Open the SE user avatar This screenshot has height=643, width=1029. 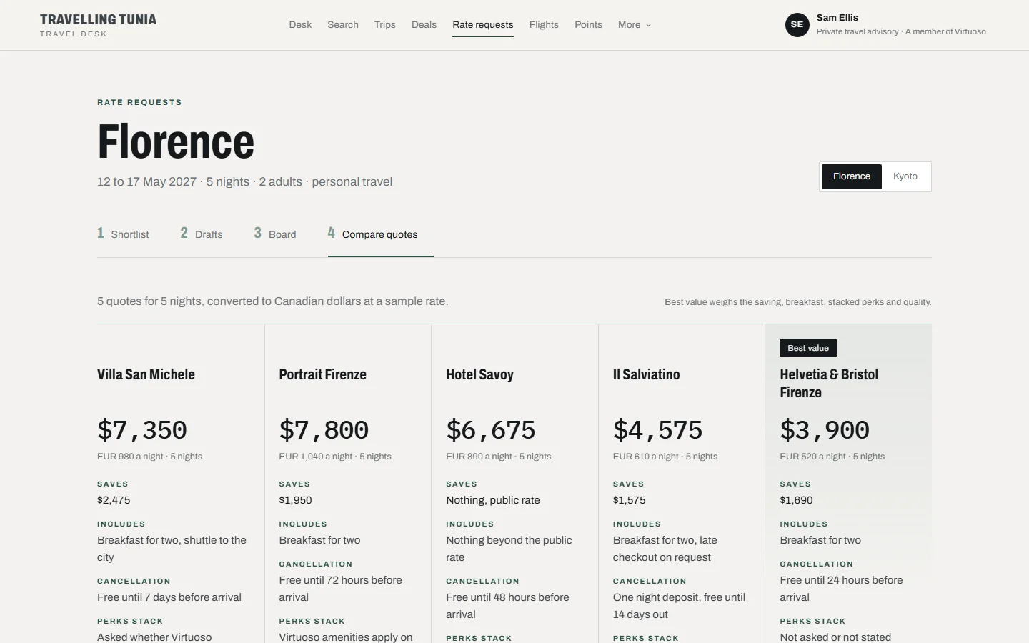tap(797, 25)
